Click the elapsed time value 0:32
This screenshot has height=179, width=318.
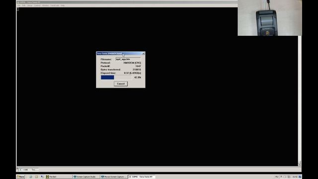(x=133, y=73)
